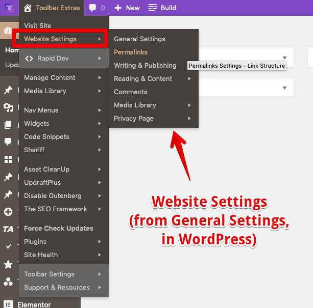Click the Build hamburger icon
313x308 pixels.
(153, 8)
